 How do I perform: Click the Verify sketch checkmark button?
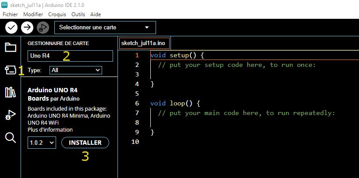coord(11,28)
